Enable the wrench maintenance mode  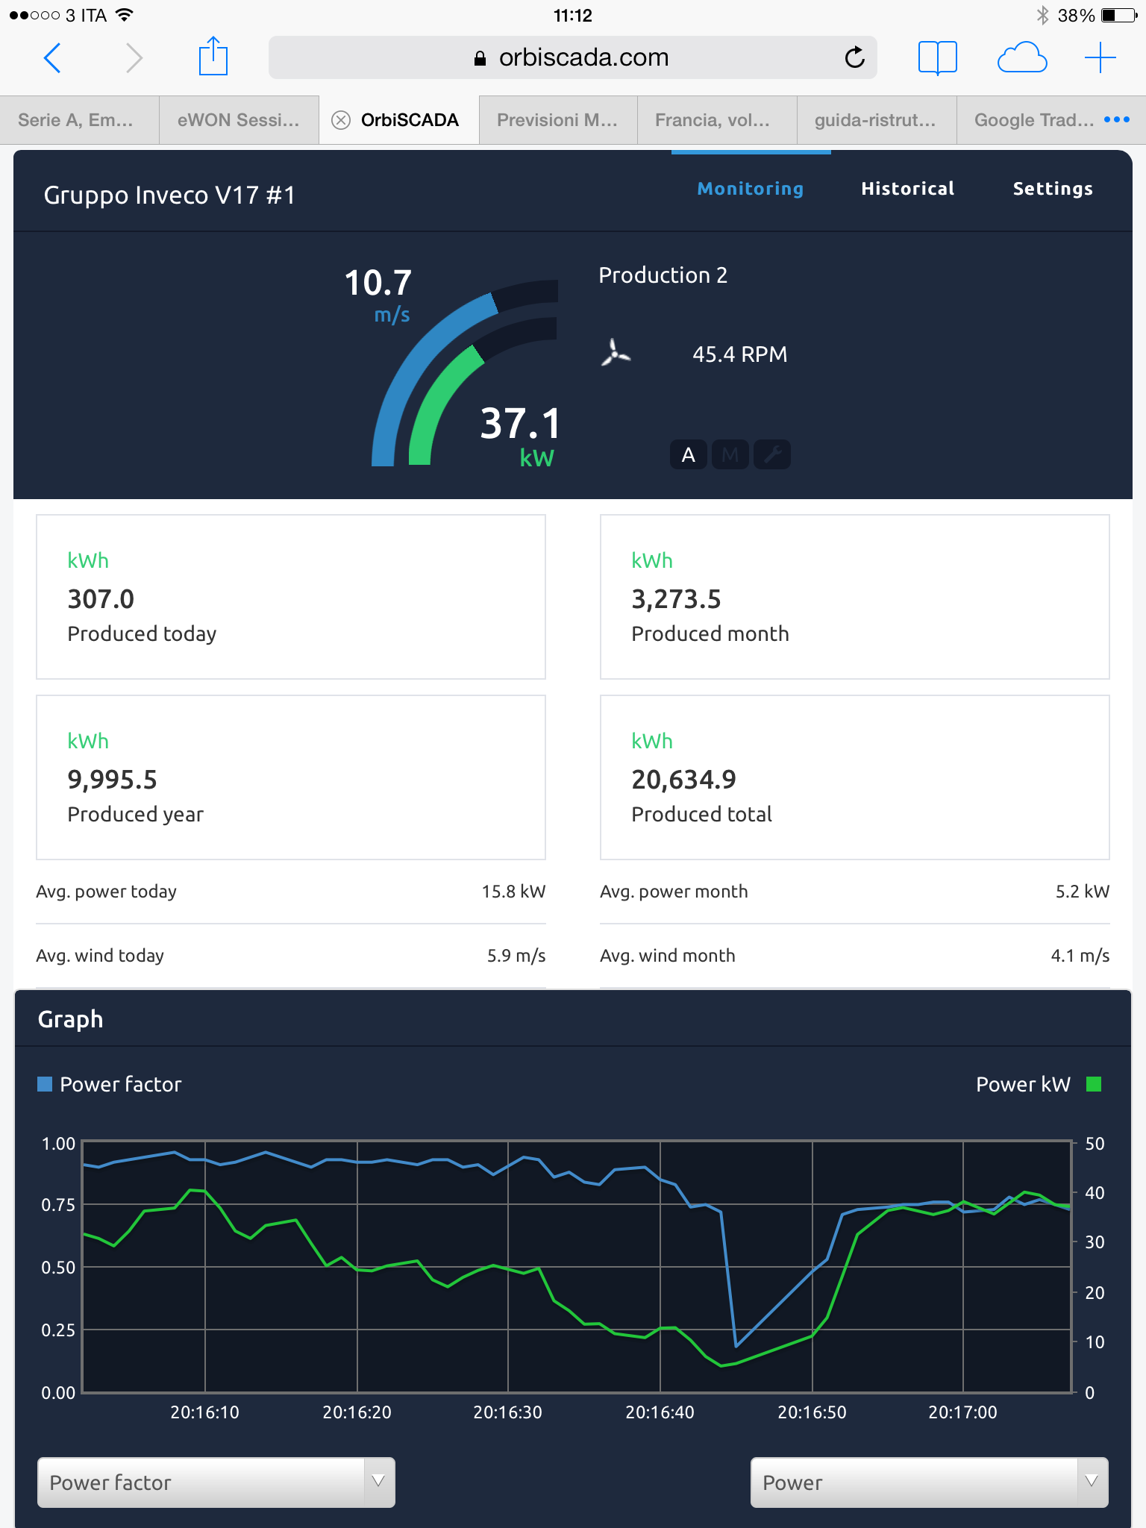coord(772,454)
